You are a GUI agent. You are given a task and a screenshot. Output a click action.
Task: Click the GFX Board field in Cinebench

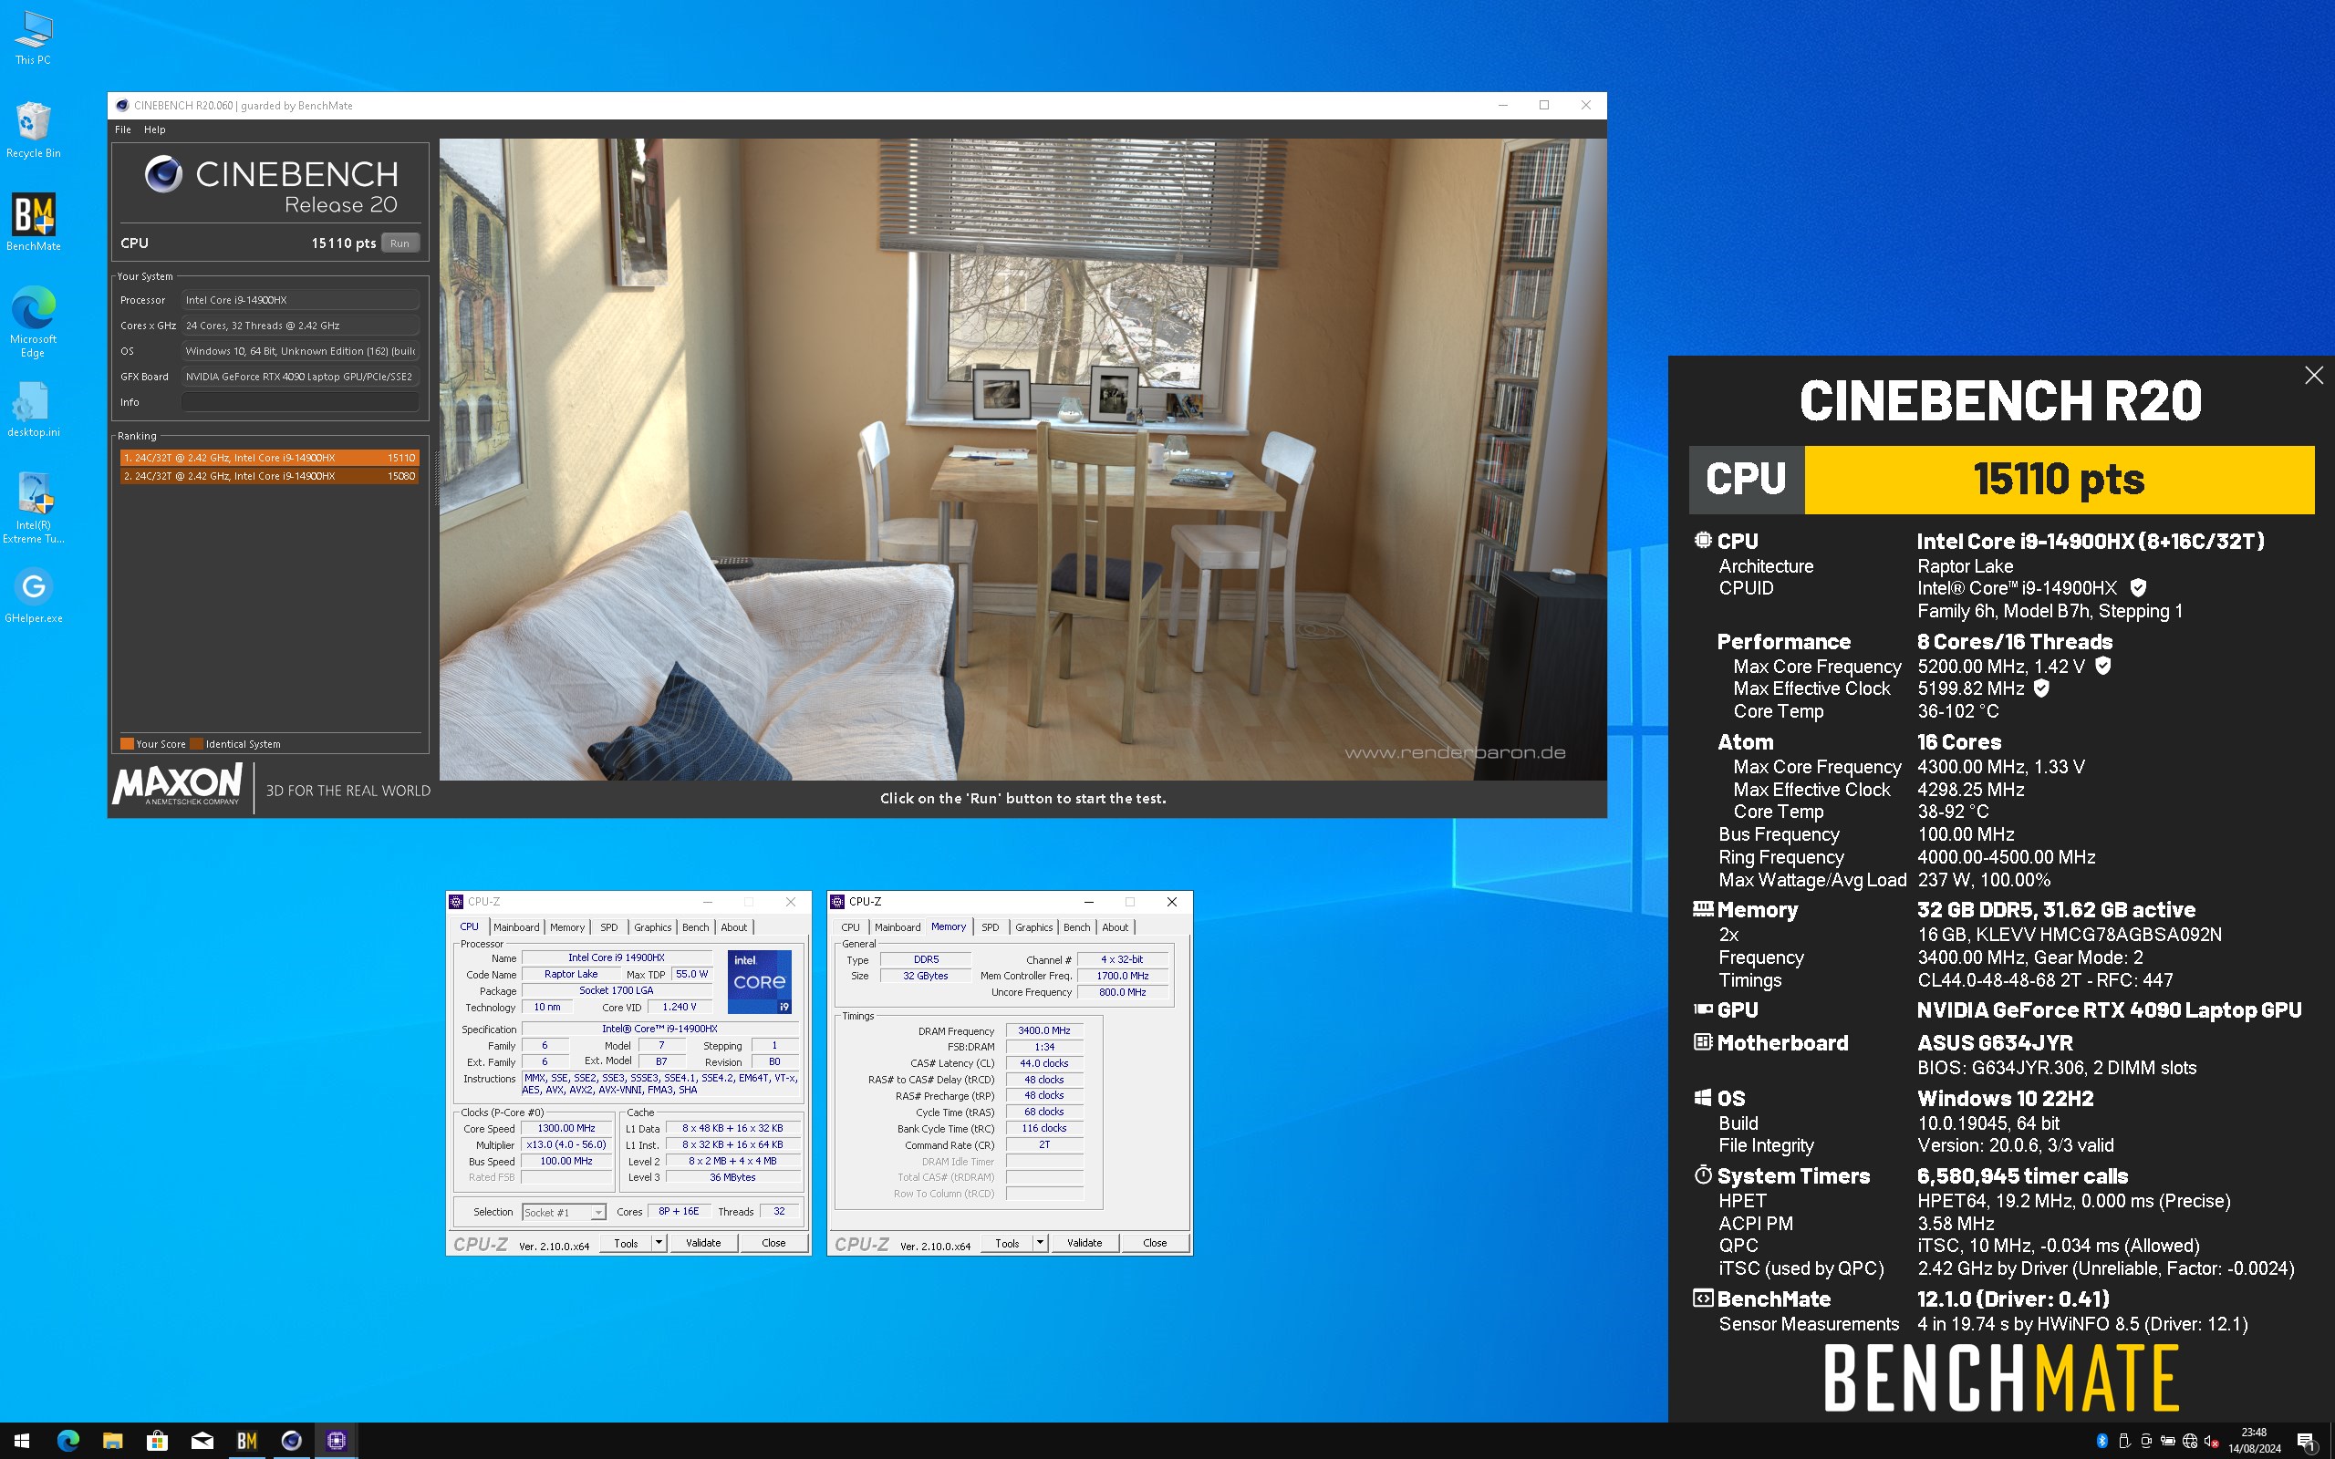[300, 377]
